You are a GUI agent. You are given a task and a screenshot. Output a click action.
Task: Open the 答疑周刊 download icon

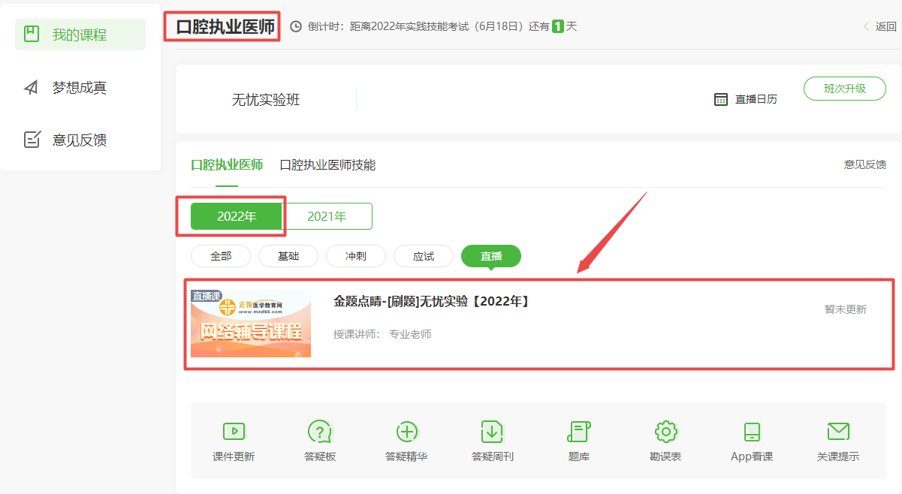click(x=492, y=432)
